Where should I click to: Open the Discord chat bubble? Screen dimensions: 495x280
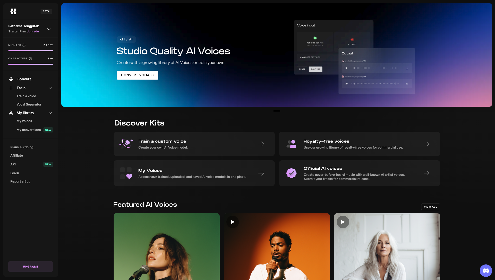pos(486,271)
